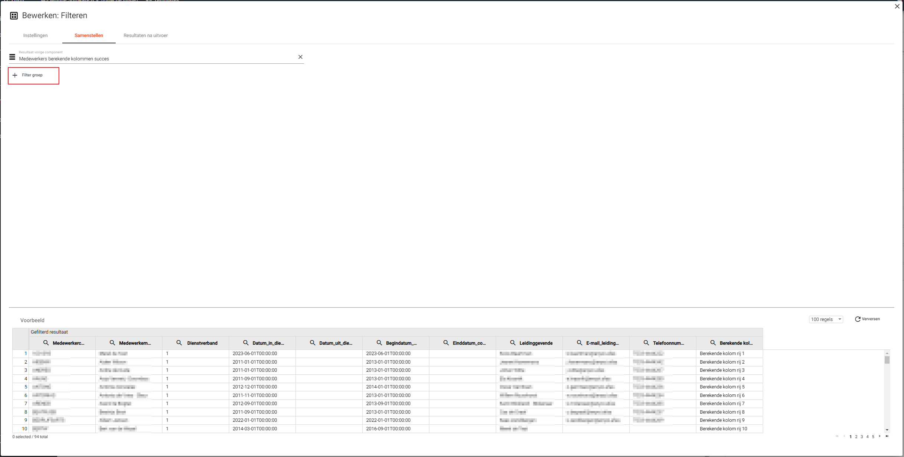The width and height of the screenshot is (904, 457).
Task: Click search icon in Datum_in_die column header
Action: coord(246,343)
